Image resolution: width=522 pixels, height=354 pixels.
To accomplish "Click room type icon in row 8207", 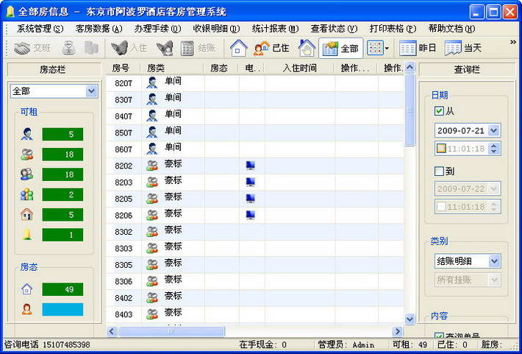I will 151,82.
